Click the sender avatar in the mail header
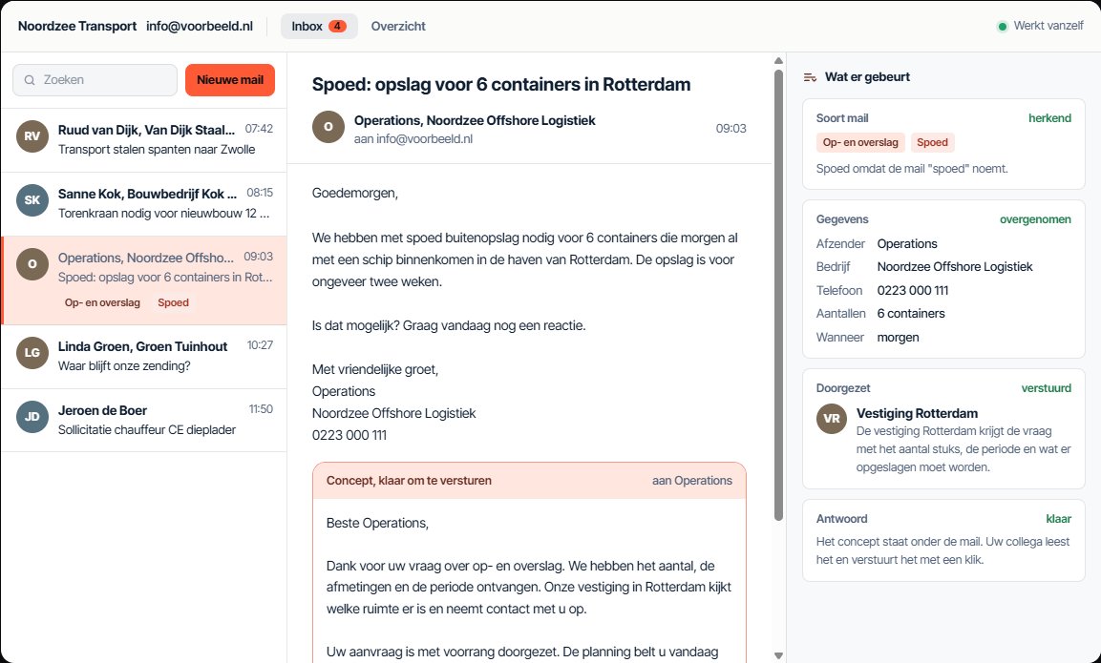The image size is (1101, 663). click(x=328, y=127)
